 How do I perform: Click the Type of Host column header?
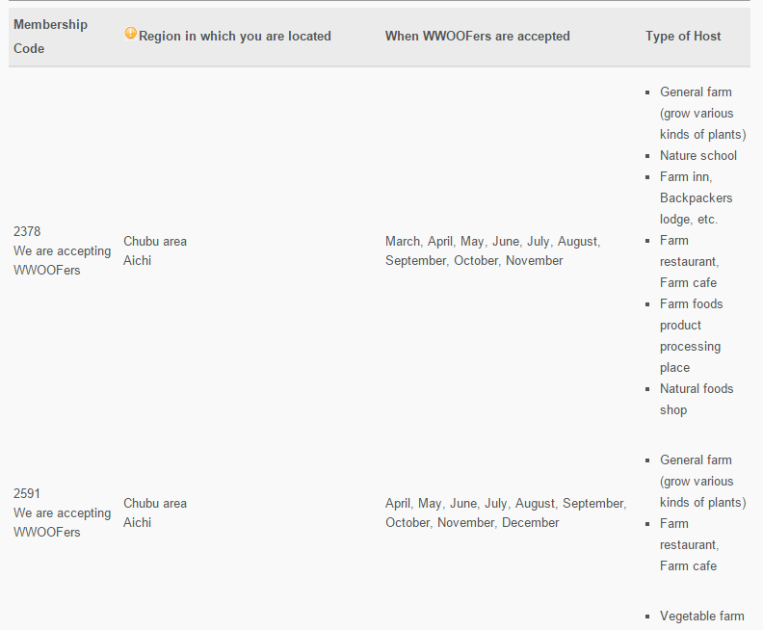coord(683,36)
